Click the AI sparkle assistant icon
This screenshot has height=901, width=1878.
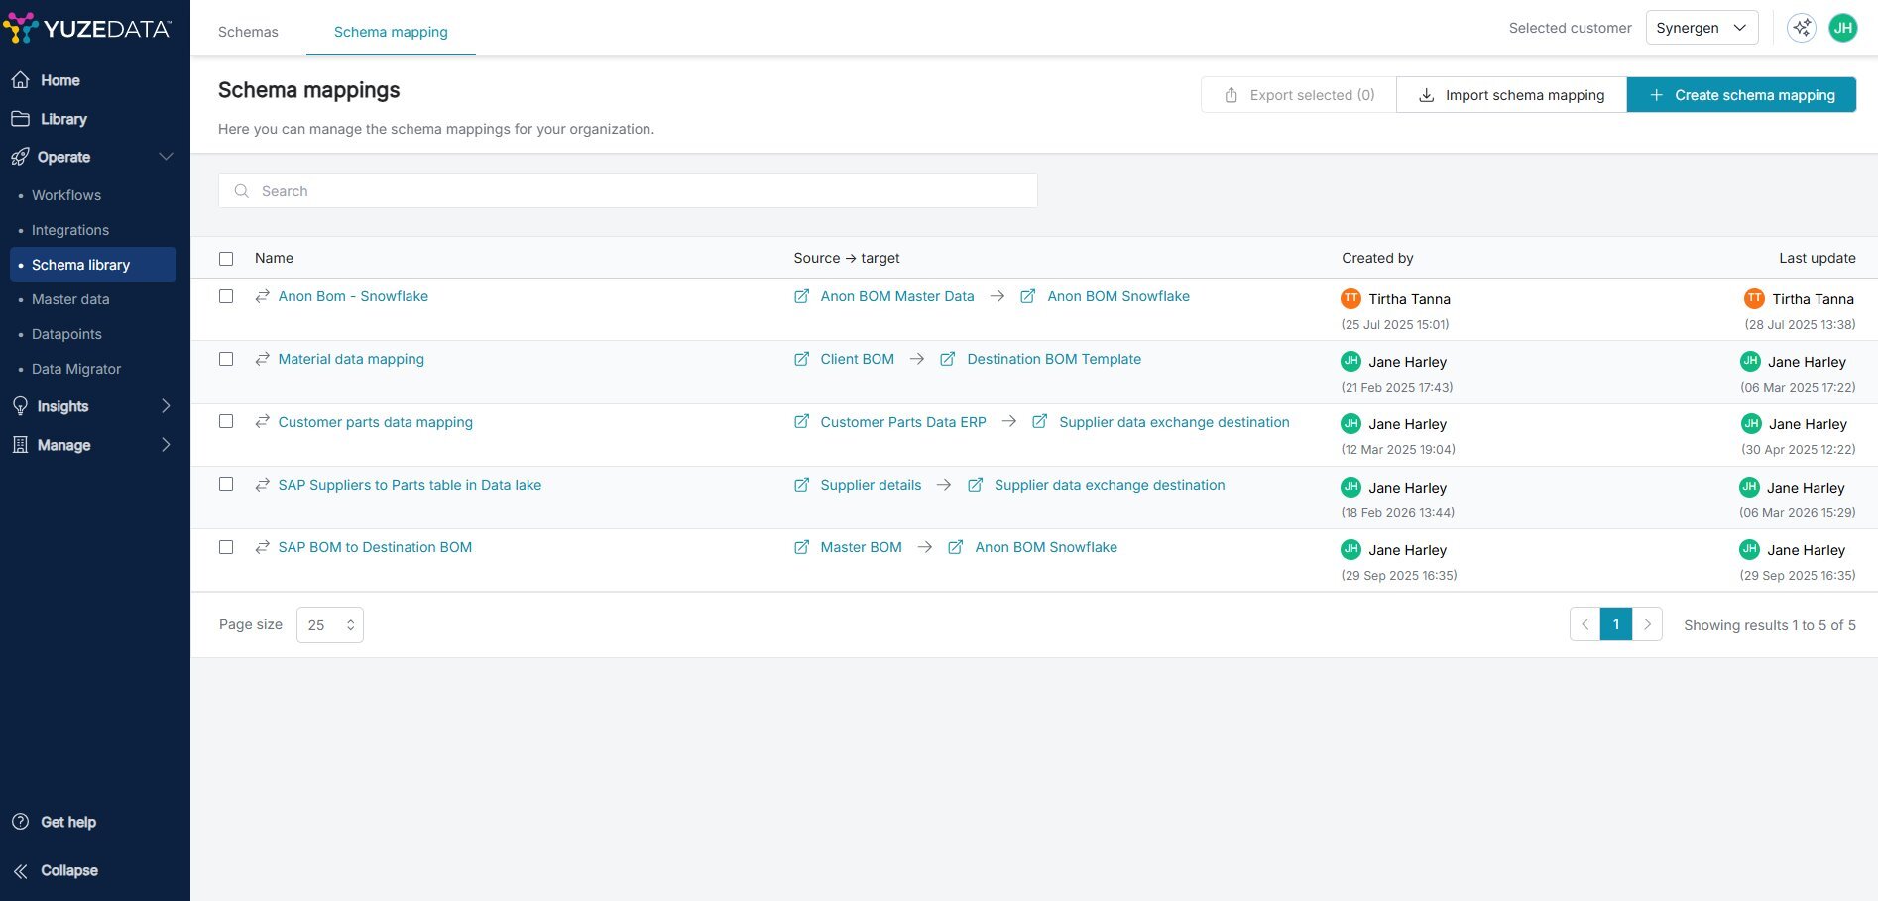1801,28
